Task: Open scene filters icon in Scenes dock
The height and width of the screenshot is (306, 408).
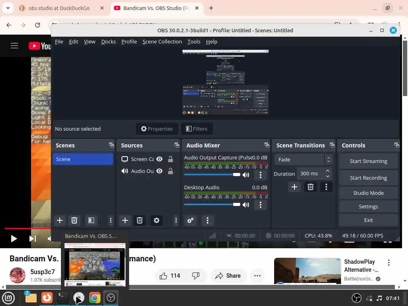Action: coord(91,220)
